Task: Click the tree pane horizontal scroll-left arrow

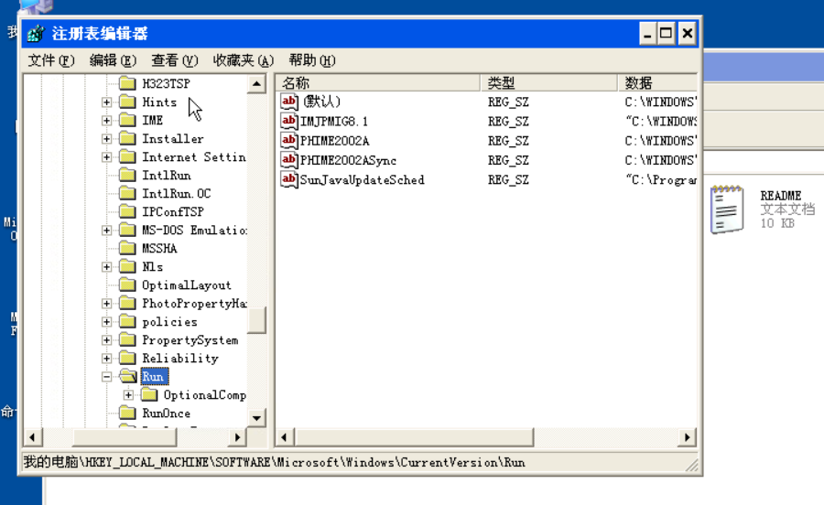Action: pyautogui.click(x=33, y=437)
